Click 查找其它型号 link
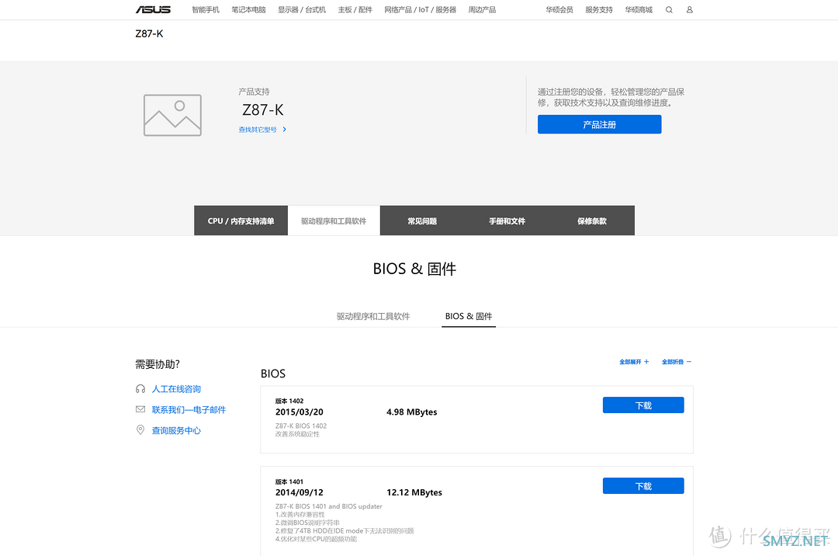 262,130
